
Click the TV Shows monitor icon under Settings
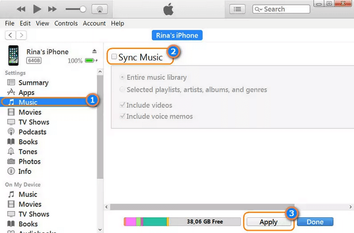tap(11, 122)
